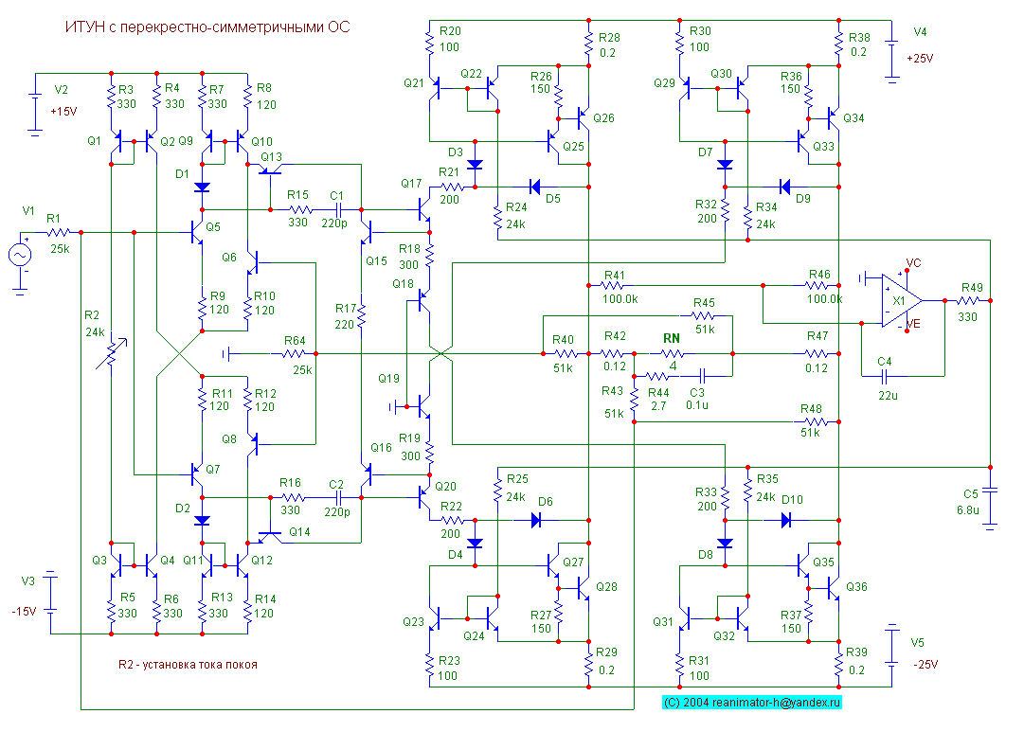Click the note 'R2 - установка тока покоя'

coord(188,665)
